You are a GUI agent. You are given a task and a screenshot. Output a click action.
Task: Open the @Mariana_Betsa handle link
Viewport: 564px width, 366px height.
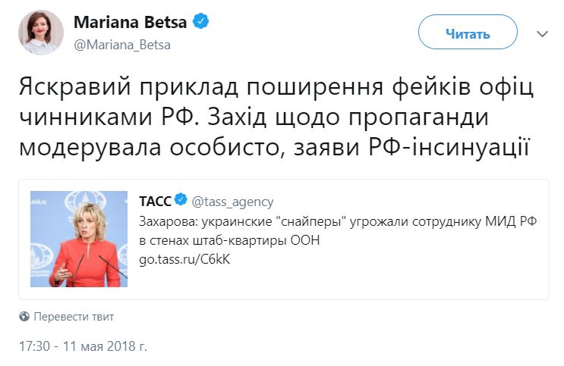point(122,45)
